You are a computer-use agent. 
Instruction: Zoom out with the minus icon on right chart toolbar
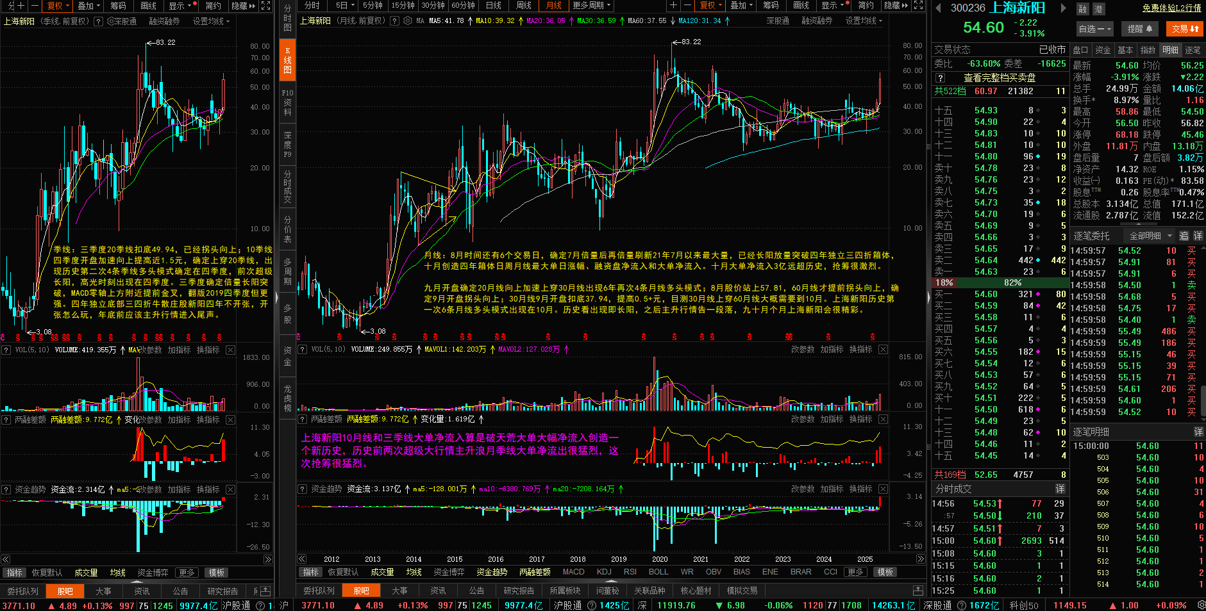tap(687, 5)
